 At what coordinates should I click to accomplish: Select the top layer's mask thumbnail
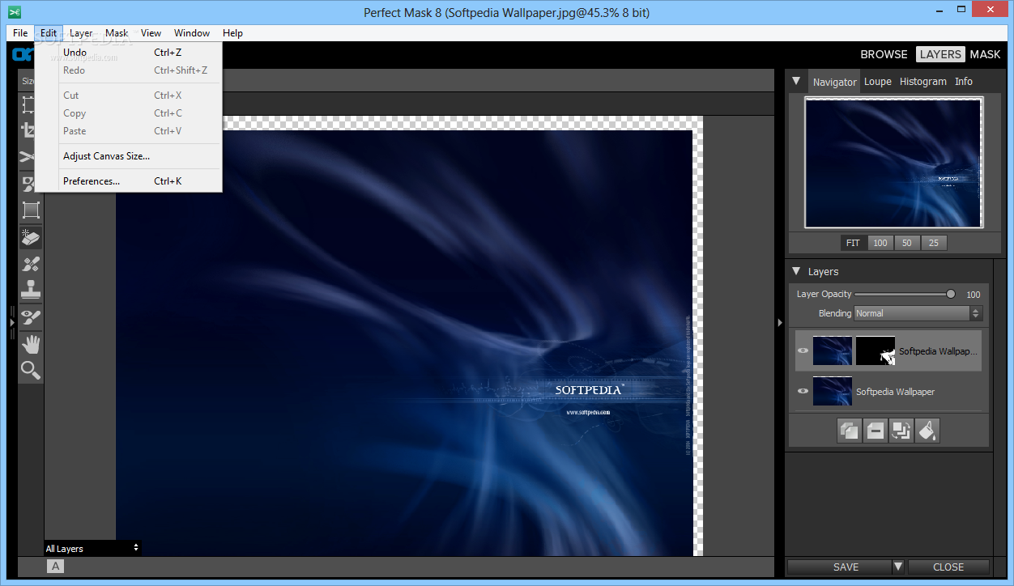click(x=876, y=351)
